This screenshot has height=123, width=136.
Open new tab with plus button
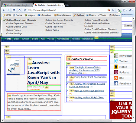tap(67, 5)
